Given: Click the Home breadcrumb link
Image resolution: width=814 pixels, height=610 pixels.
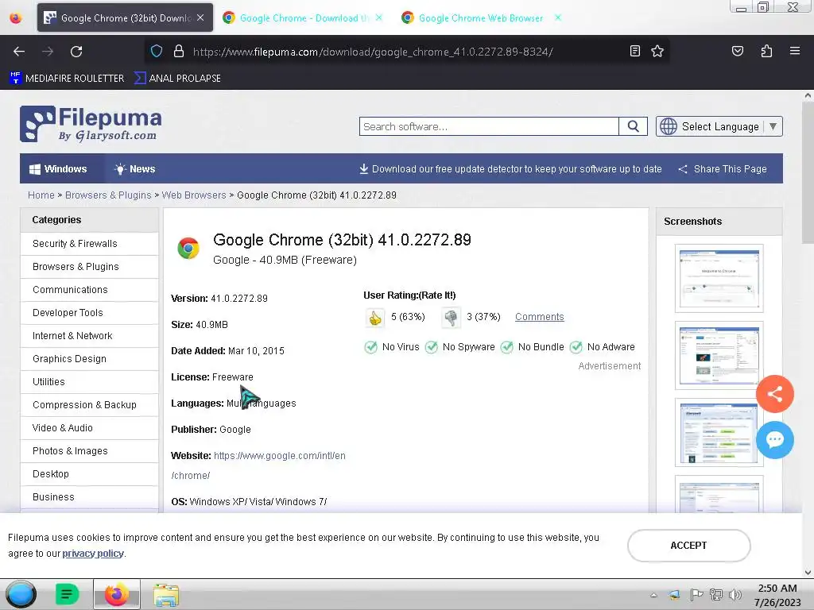Looking at the screenshot, I should (x=41, y=195).
